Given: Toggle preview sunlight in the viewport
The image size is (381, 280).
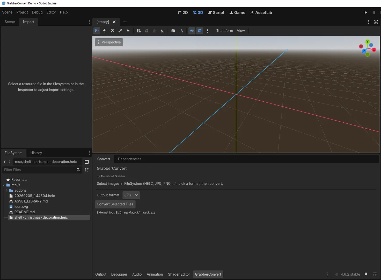Looking at the screenshot, I should (192, 31).
